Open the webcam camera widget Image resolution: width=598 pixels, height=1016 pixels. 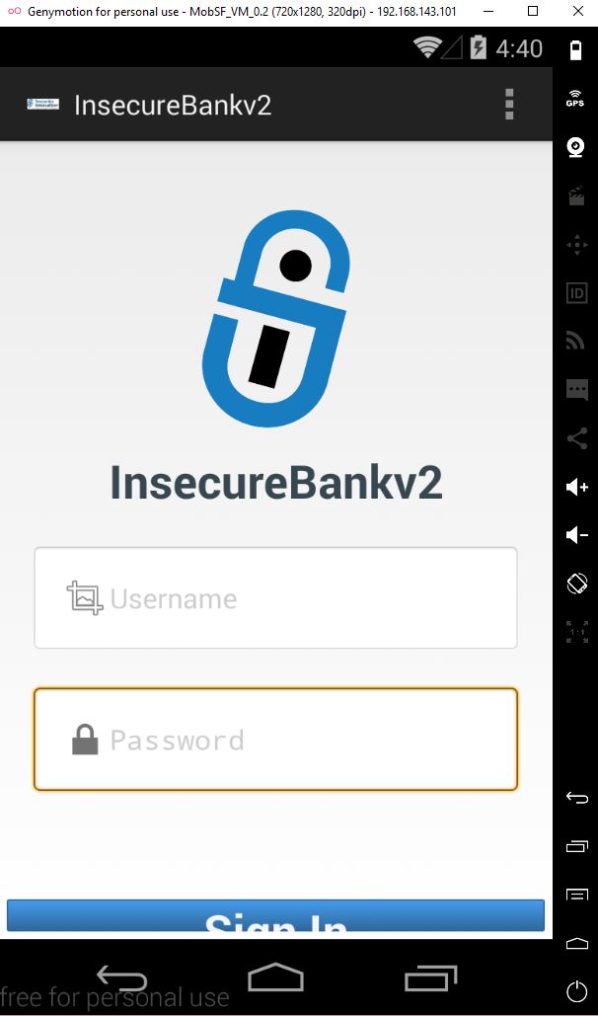(576, 148)
